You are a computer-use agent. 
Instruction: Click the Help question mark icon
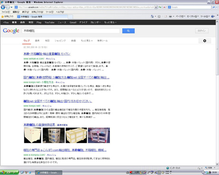point(212,16)
